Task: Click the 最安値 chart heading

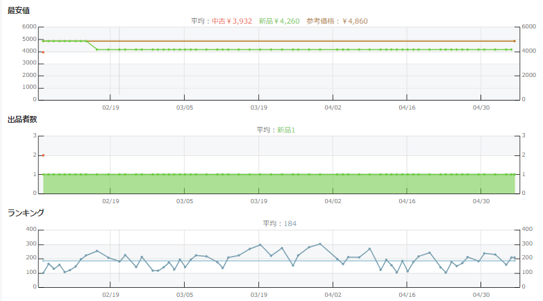Action: 19,10
